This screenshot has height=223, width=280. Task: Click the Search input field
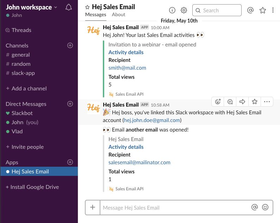[x=217, y=11]
